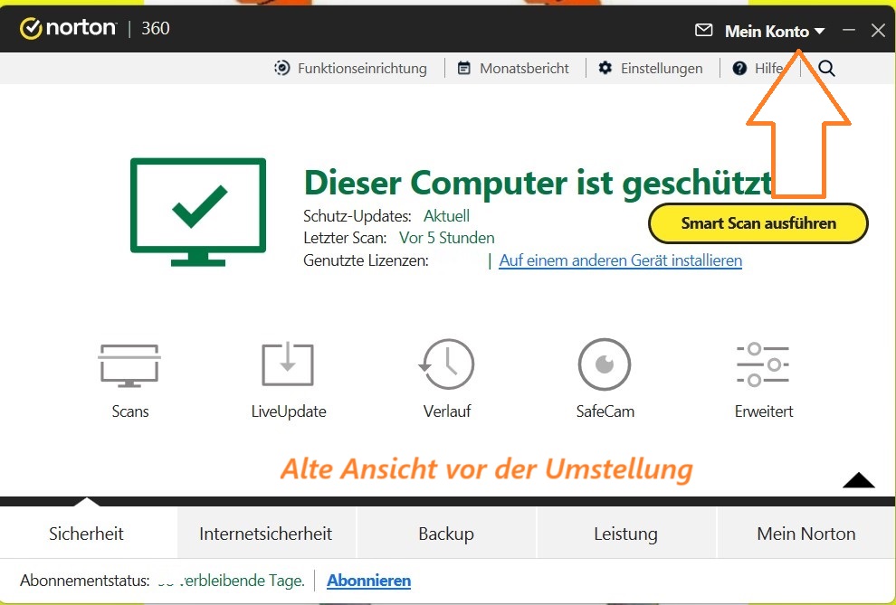Click the Hilfe question mark icon
The image size is (896, 605).
coord(739,69)
